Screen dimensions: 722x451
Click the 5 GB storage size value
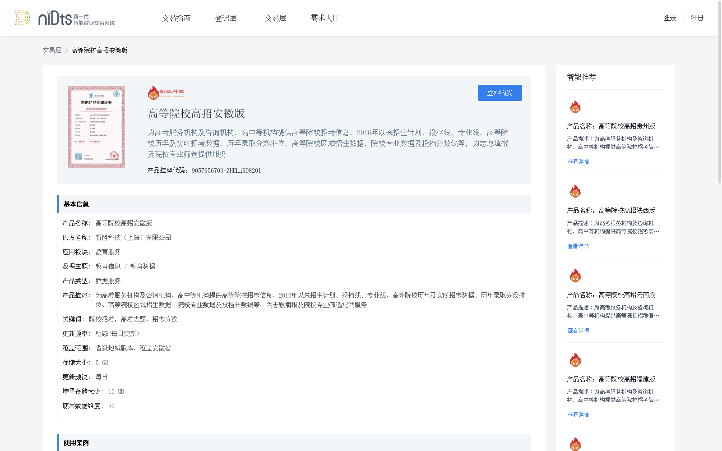click(102, 363)
